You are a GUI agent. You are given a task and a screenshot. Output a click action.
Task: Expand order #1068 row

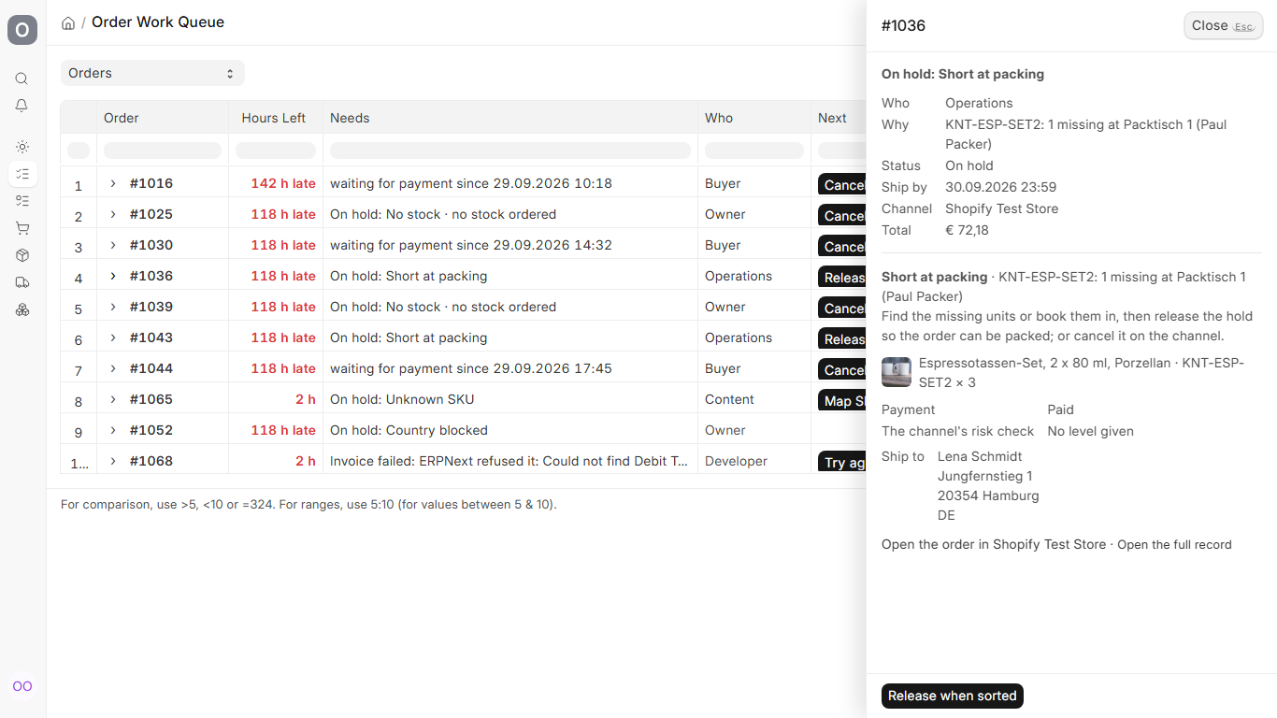(x=113, y=461)
